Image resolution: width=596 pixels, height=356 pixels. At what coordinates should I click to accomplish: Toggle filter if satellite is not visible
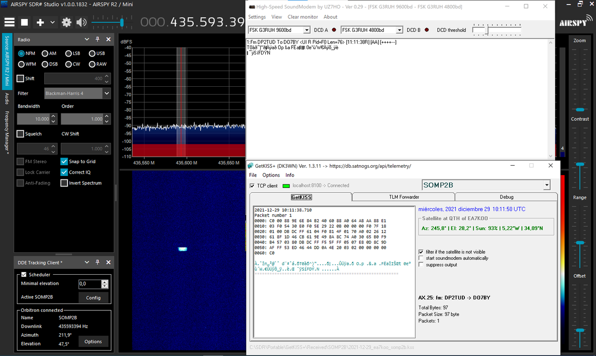422,252
